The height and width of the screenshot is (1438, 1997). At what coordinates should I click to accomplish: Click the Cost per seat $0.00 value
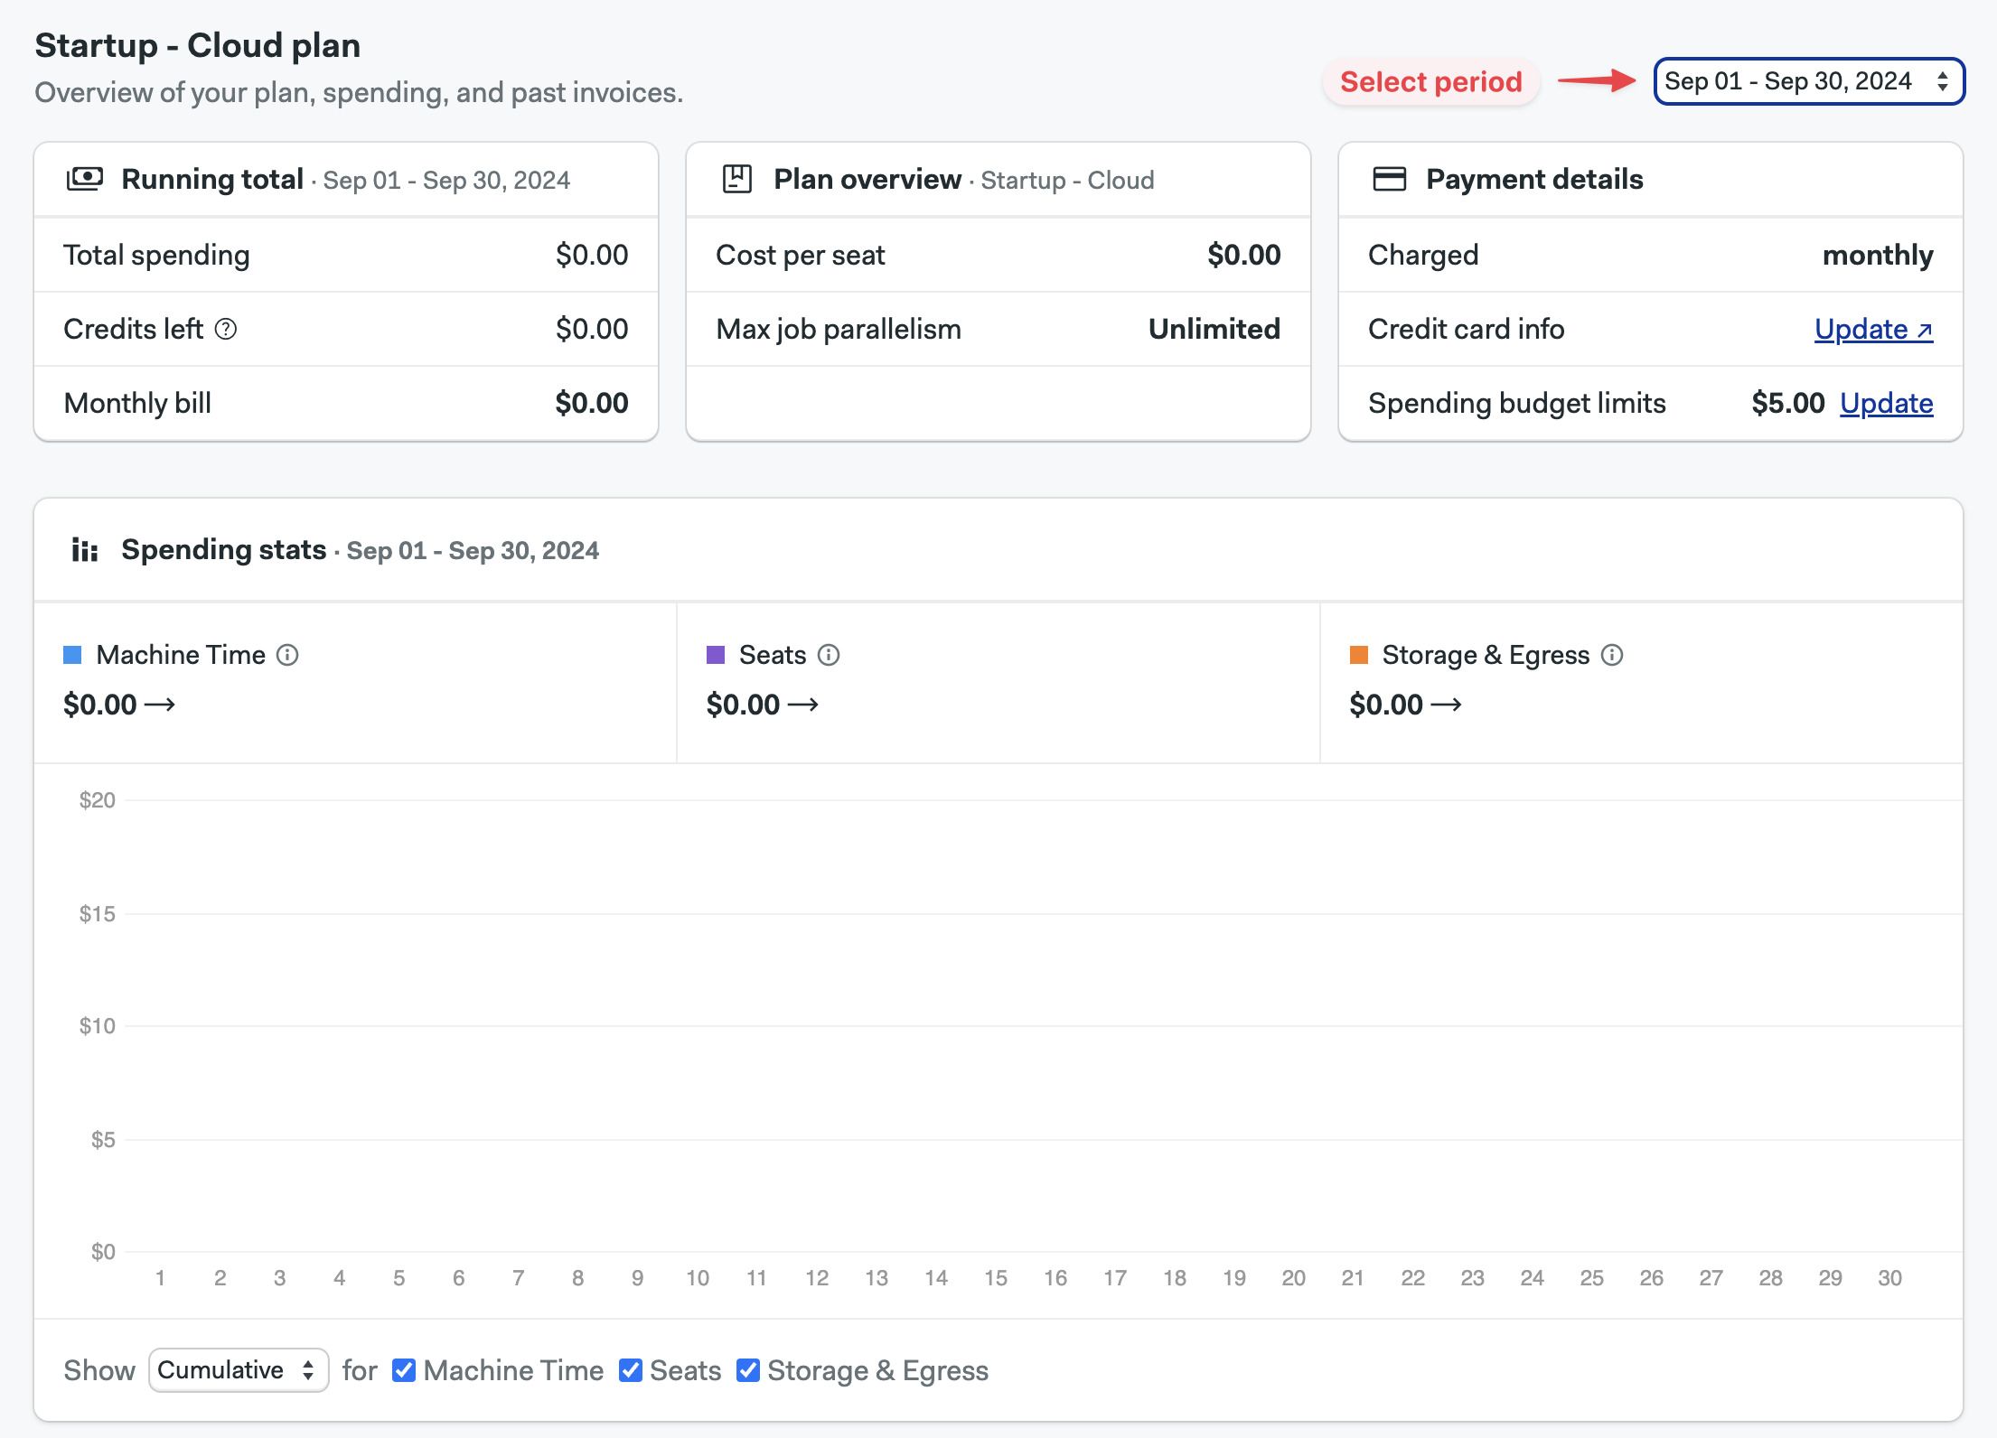pos(1244,256)
